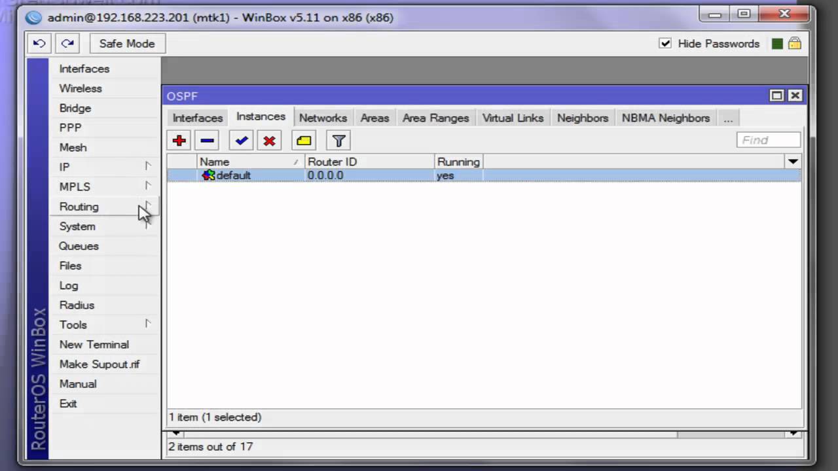The width and height of the screenshot is (838, 471).
Task: Click the Redo arrow button
Action: [x=67, y=44]
